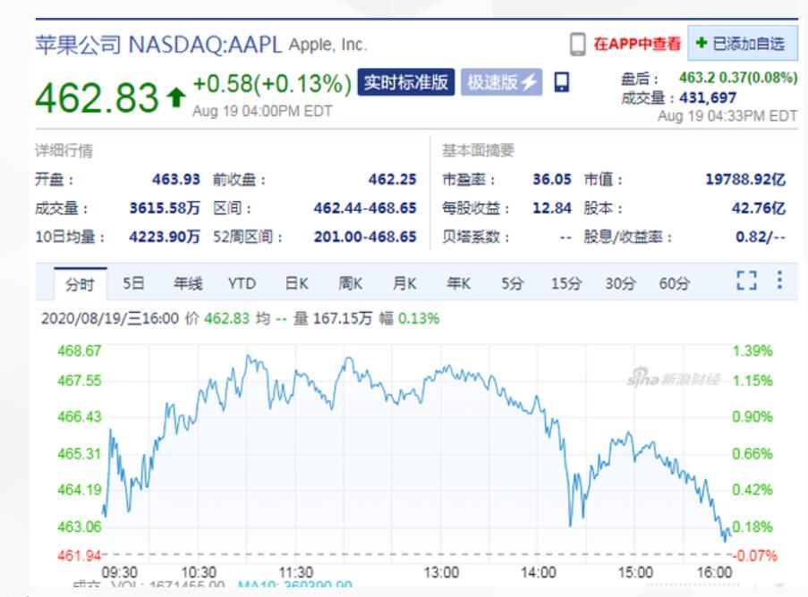Click 10-day average volume 4223.90万
Image resolution: width=808 pixels, height=597 pixels.
click(x=165, y=237)
